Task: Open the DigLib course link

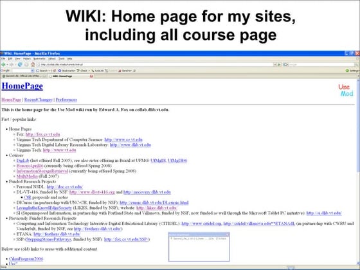Action: coord(22,161)
